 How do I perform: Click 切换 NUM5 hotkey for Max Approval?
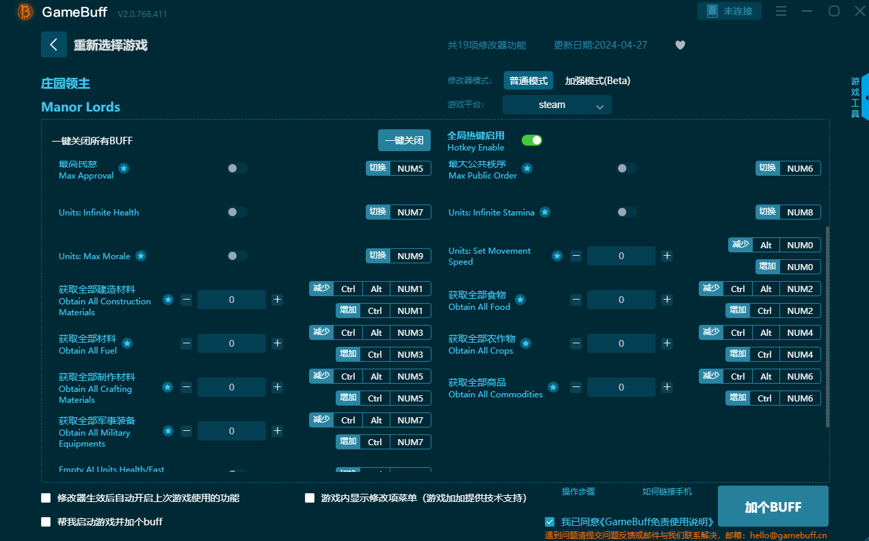(x=399, y=168)
